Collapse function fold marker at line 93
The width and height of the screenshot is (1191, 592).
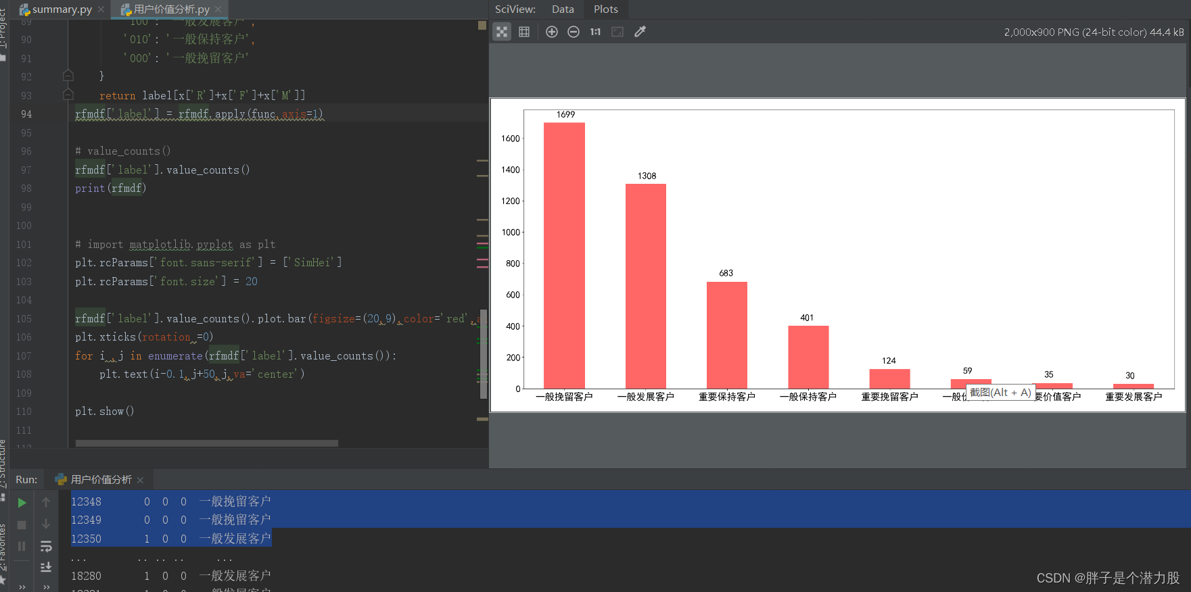(x=68, y=94)
